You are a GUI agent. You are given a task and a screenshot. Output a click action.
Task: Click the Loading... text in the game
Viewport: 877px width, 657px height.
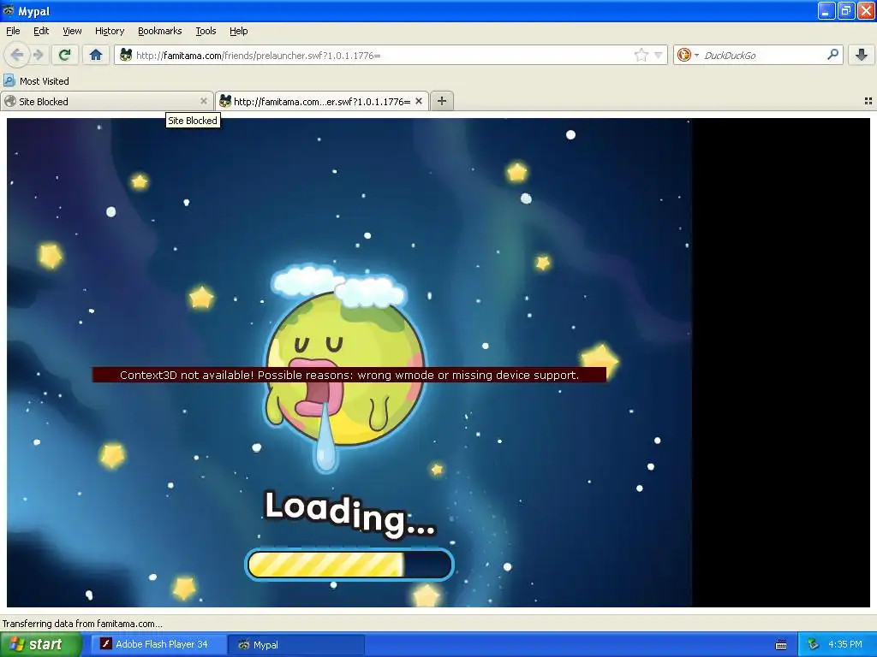click(349, 514)
